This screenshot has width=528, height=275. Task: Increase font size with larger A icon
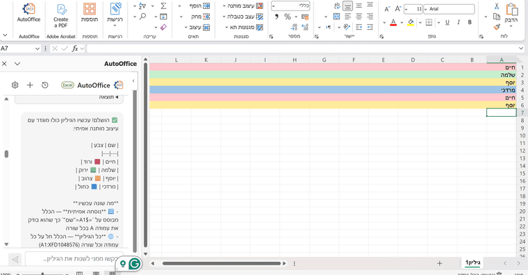click(x=398, y=9)
